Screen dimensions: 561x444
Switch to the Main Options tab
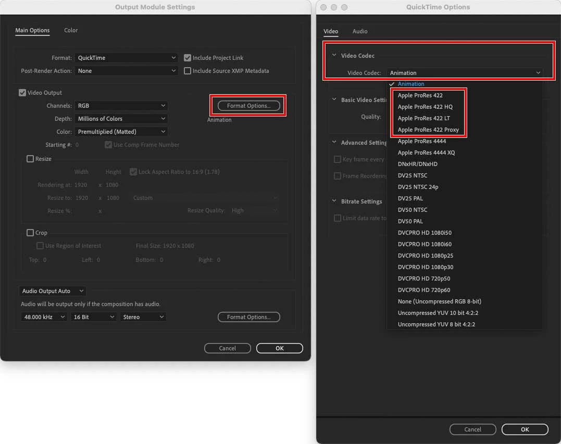(x=32, y=30)
